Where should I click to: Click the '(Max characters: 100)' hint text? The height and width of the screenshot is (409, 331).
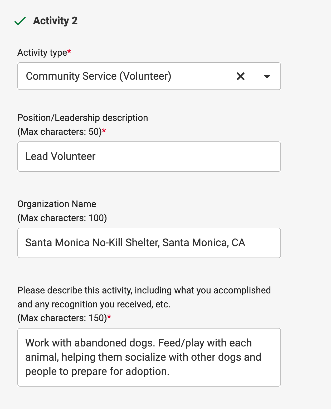click(x=62, y=218)
